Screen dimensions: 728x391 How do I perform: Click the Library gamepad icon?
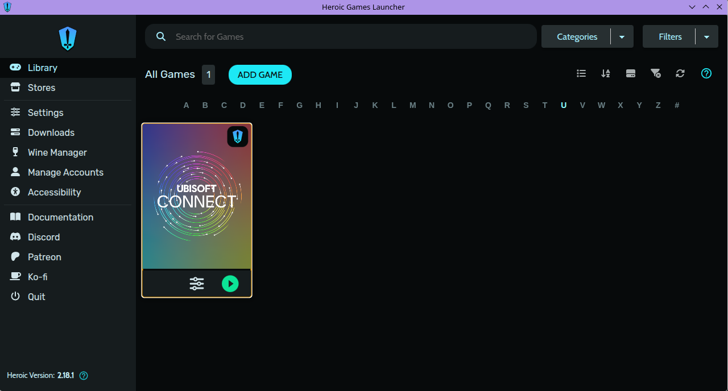click(x=15, y=68)
